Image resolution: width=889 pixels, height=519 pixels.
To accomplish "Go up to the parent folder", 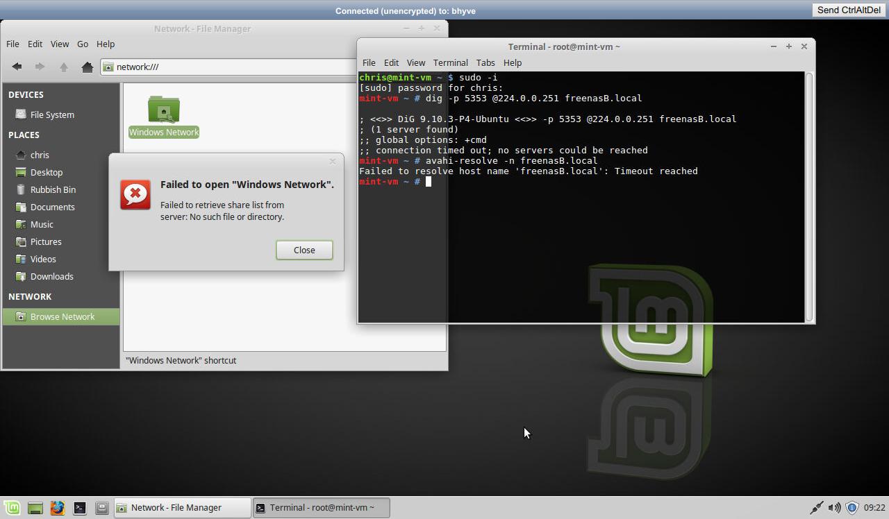I will click(x=63, y=67).
